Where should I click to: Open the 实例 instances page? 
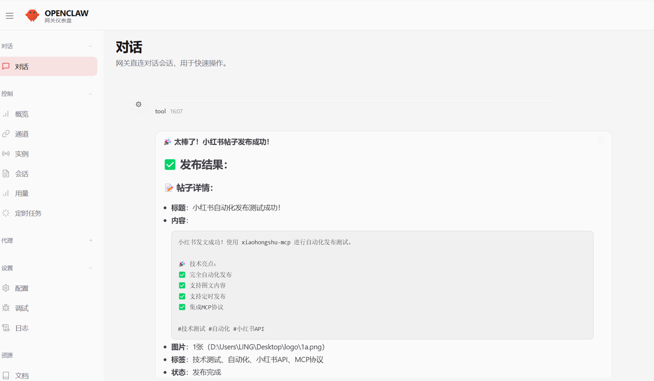tap(48, 154)
